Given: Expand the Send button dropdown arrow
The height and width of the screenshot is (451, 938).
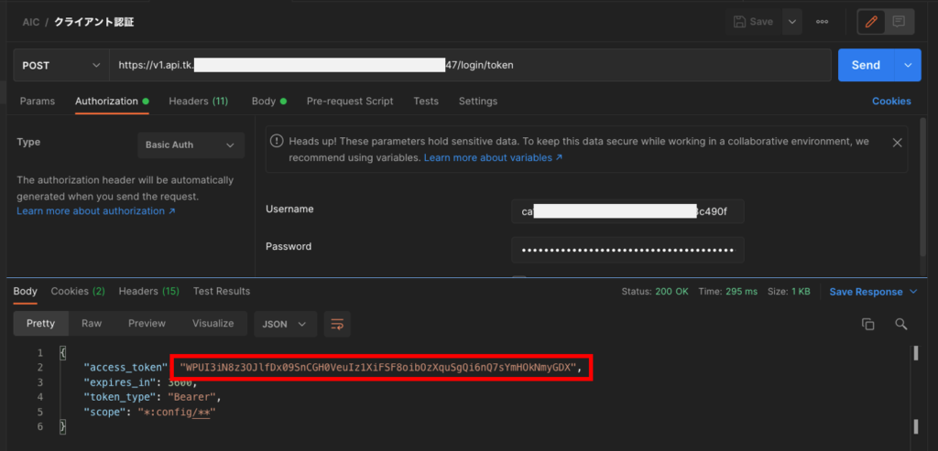Looking at the screenshot, I should point(908,65).
